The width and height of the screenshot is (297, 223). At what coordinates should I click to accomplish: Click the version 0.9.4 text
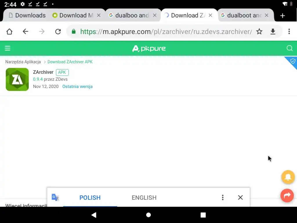click(x=38, y=79)
